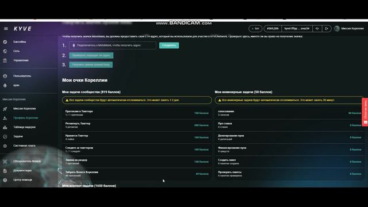Click the user icon for Пользователь
Screen dimensions: 368x207
pos(5,76)
